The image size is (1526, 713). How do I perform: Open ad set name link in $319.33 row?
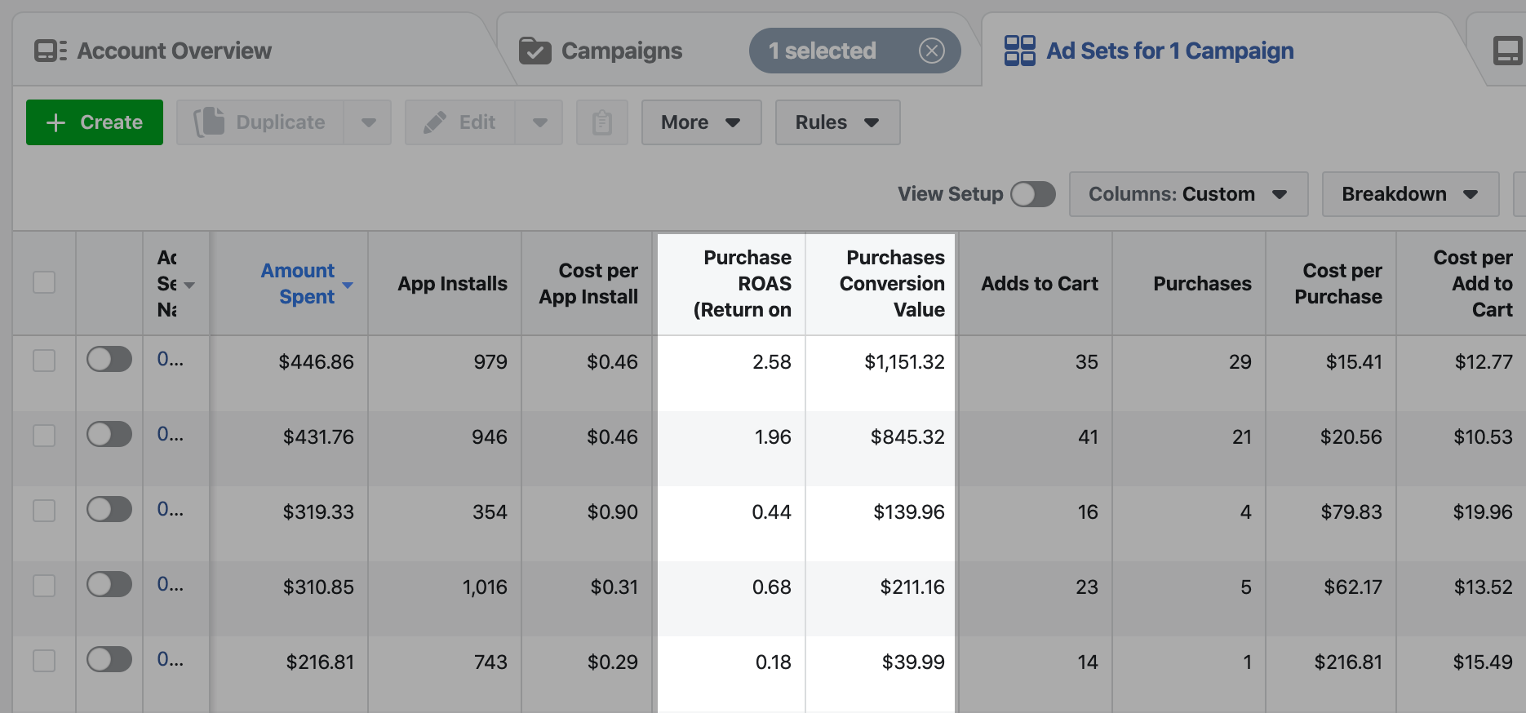[170, 509]
